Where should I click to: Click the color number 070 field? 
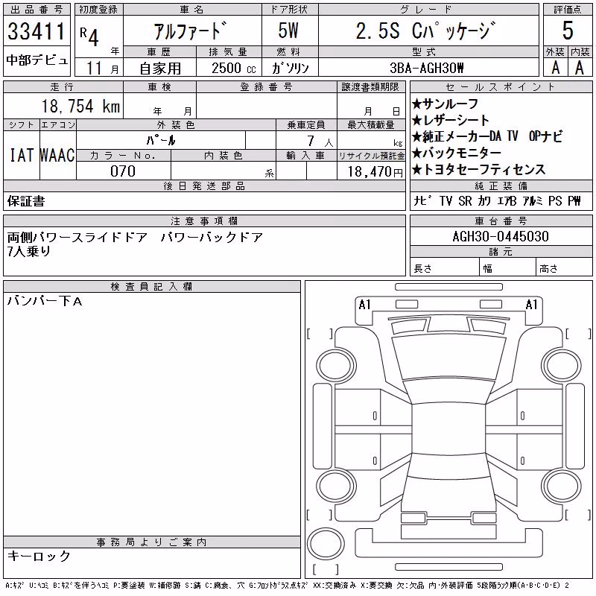point(123,171)
